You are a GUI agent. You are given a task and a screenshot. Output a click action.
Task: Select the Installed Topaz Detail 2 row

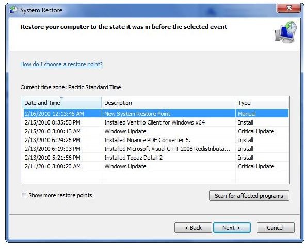click(156, 158)
